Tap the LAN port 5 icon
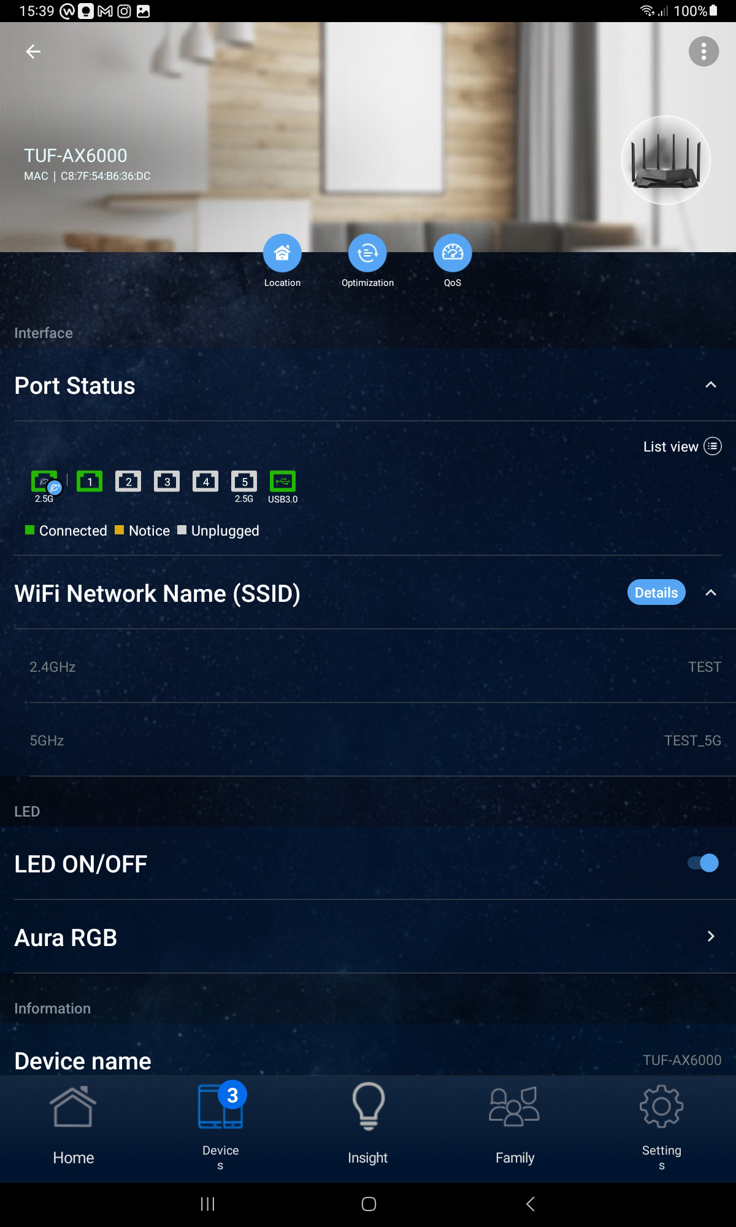736x1227 pixels. tap(244, 482)
